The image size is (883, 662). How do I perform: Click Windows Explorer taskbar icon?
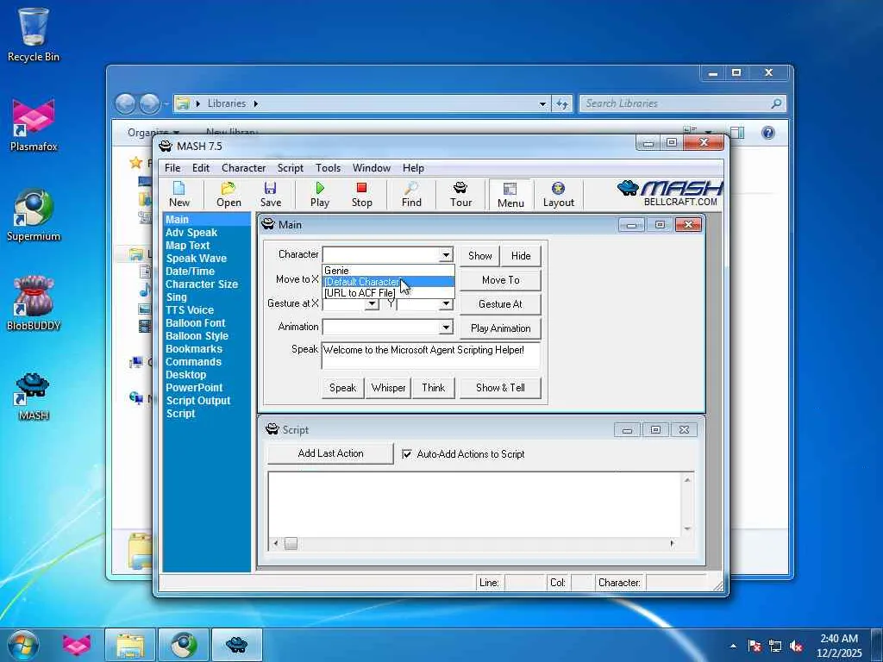[x=130, y=645]
